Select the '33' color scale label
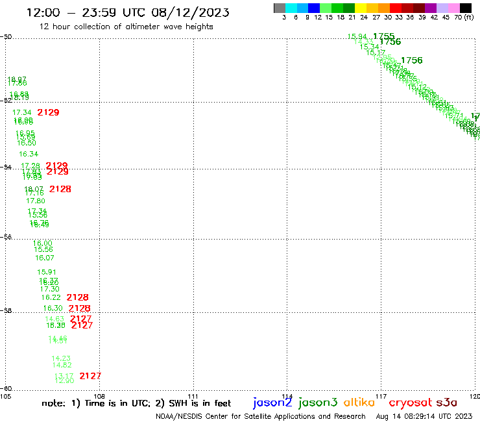The height and width of the screenshot is (422, 480). (399, 17)
